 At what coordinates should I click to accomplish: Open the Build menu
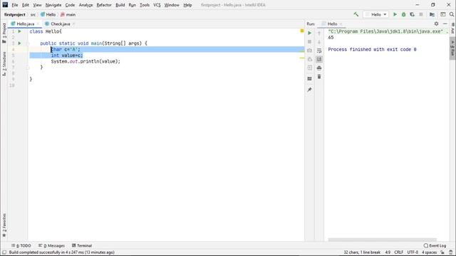pos(120,5)
